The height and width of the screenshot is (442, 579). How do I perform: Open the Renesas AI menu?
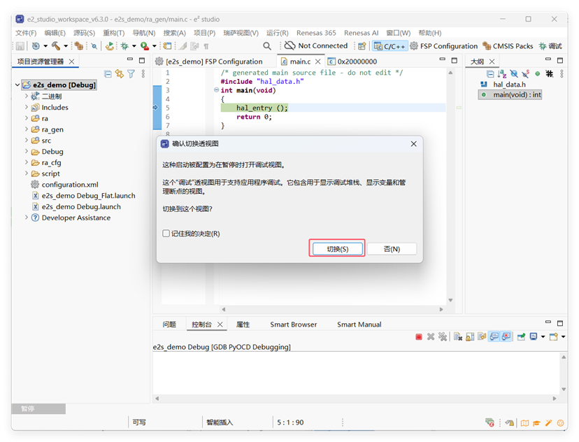point(361,33)
